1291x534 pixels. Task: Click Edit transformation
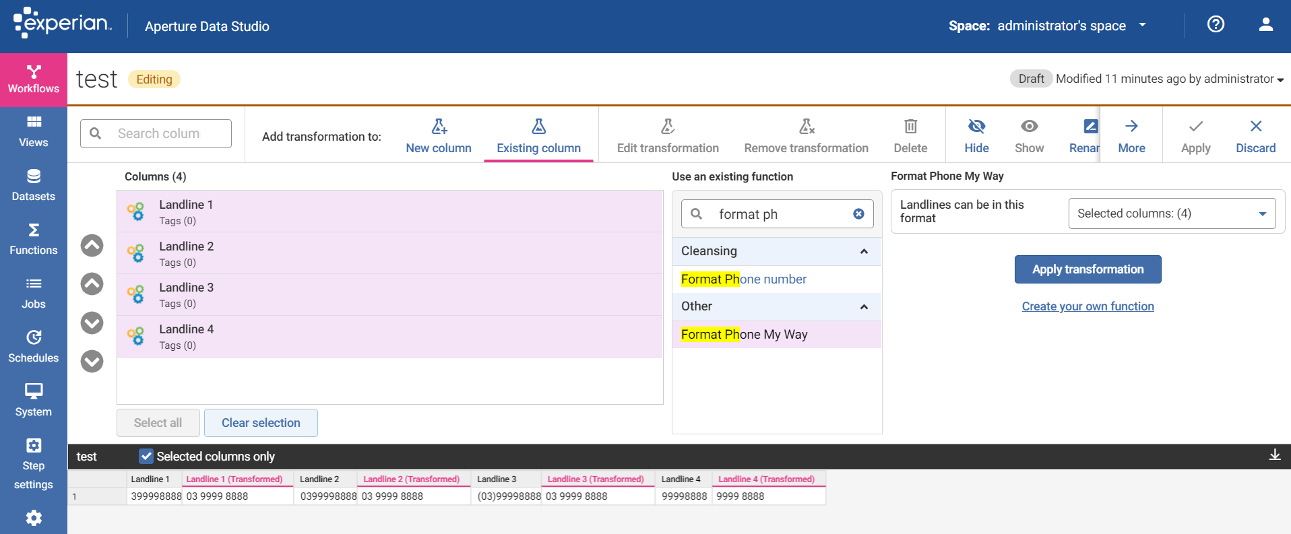(x=668, y=136)
